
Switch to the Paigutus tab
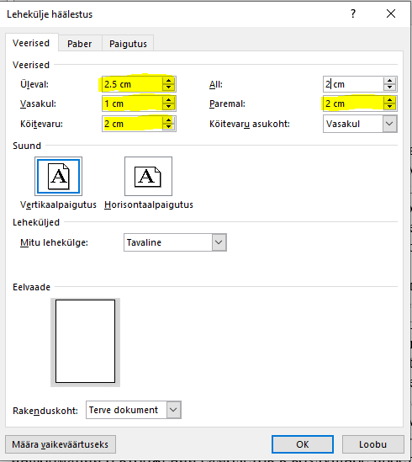[128, 44]
